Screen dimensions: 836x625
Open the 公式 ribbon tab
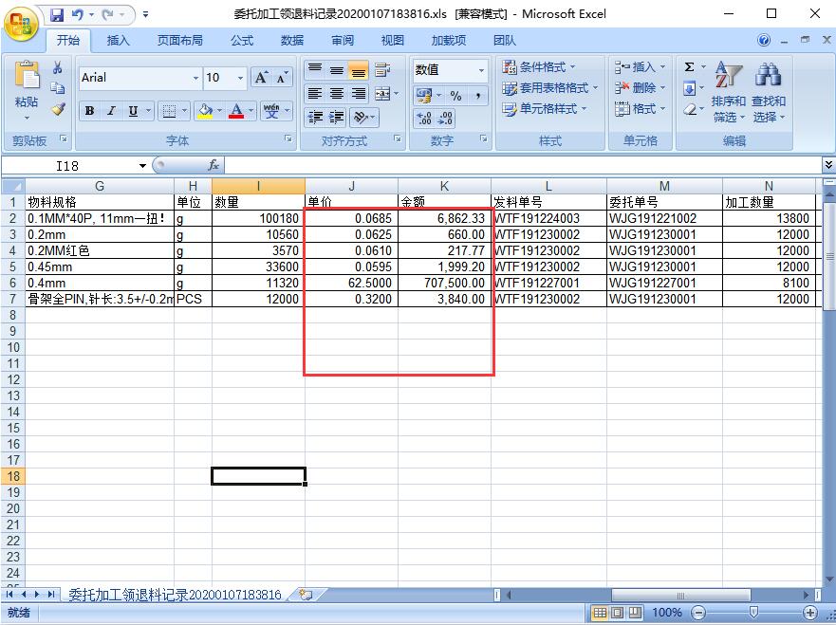(242, 41)
